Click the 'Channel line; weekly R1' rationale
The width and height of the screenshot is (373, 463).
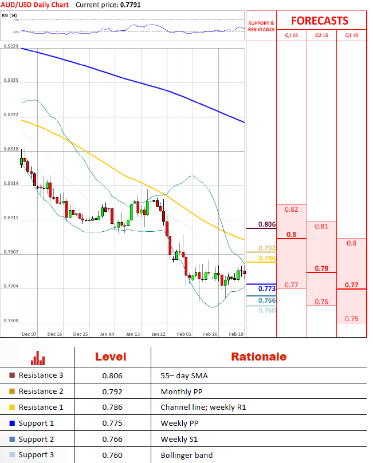click(203, 407)
